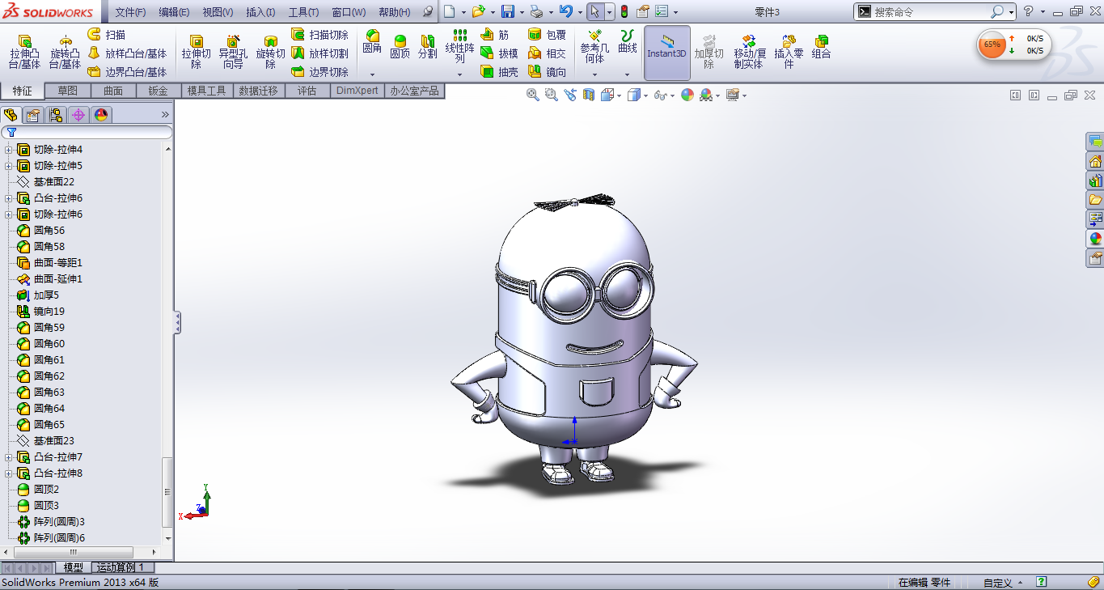Click the 包覆 wrap tool

(x=547, y=35)
